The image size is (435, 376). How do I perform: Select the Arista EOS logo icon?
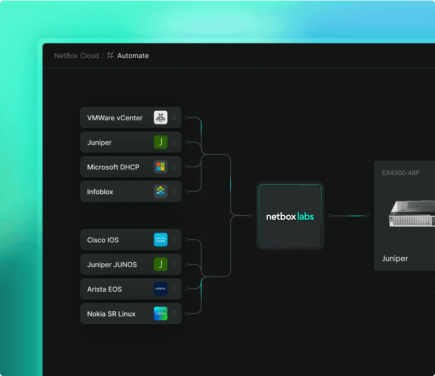tap(160, 289)
